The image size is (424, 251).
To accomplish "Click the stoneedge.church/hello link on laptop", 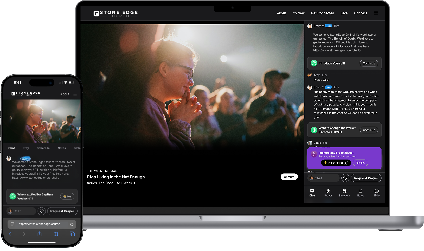I will coord(337,50).
